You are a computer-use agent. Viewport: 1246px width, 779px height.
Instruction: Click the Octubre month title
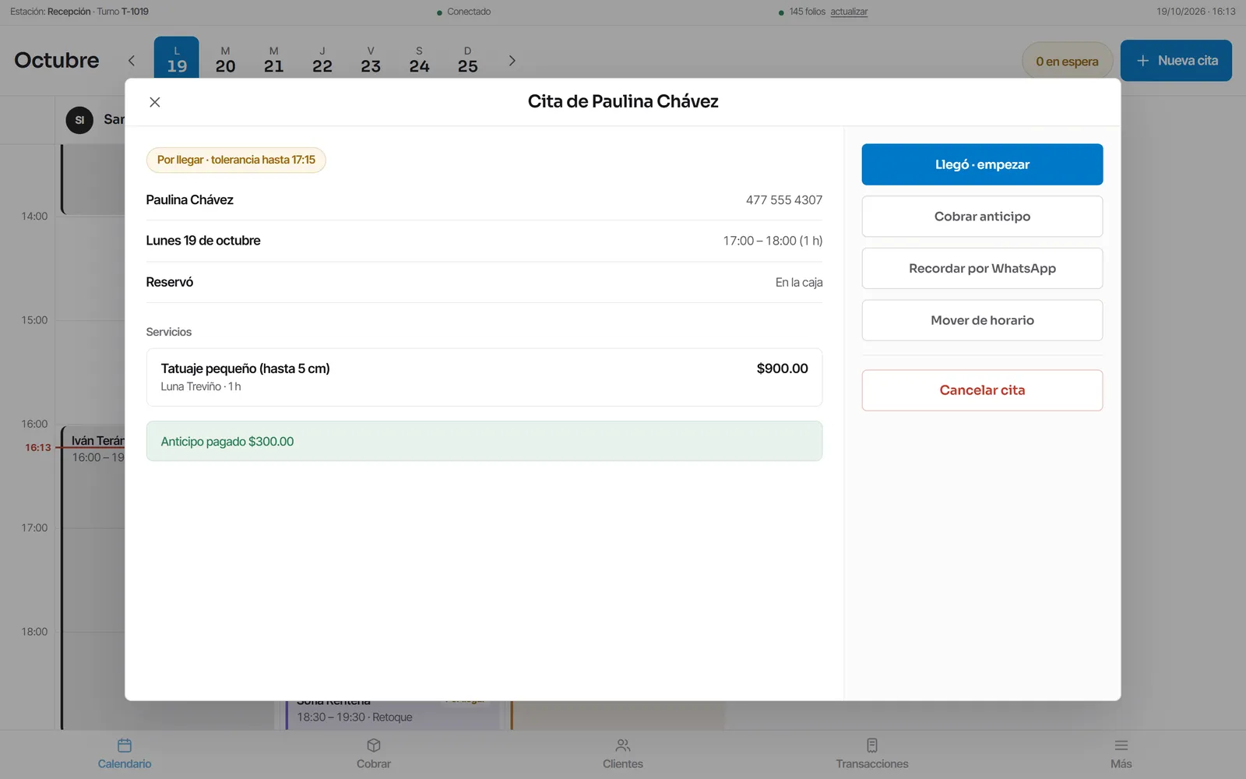(x=57, y=60)
